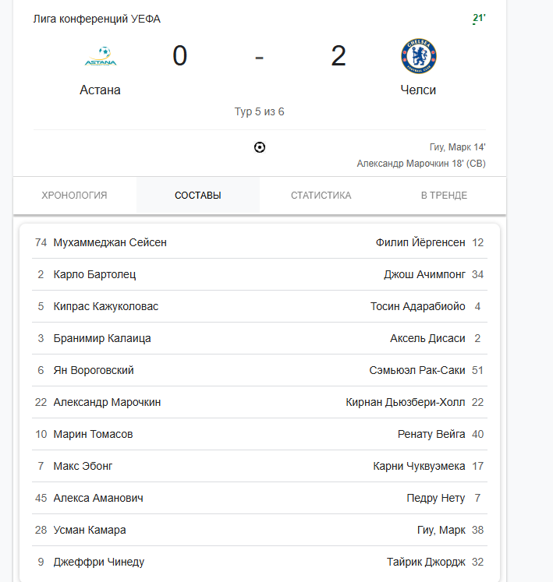Click the Челси team name
This screenshot has height=582, width=553.
(418, 90)
